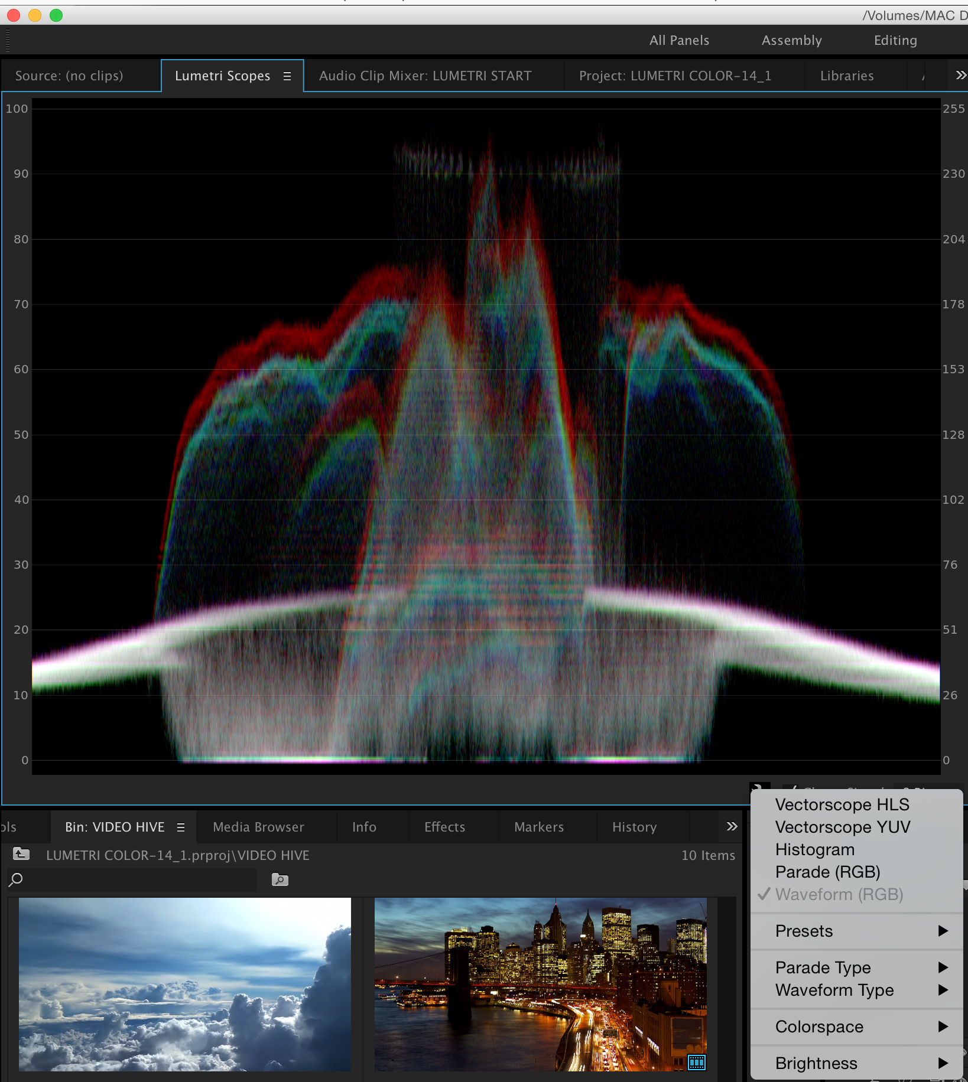This screenshot has height=1082, width=968.
Task: Click the panel grip handle beside workspaces
Action: [7, 40]
